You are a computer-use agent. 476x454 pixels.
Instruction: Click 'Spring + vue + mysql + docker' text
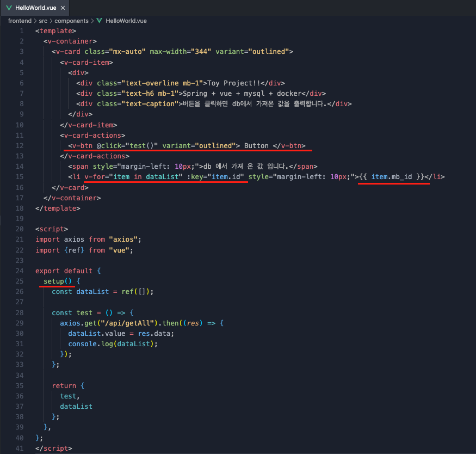[242, 94]
